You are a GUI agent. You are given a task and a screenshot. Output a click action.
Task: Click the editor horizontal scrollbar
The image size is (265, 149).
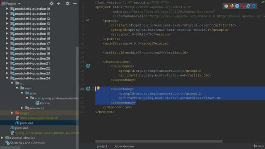[159, 142]
